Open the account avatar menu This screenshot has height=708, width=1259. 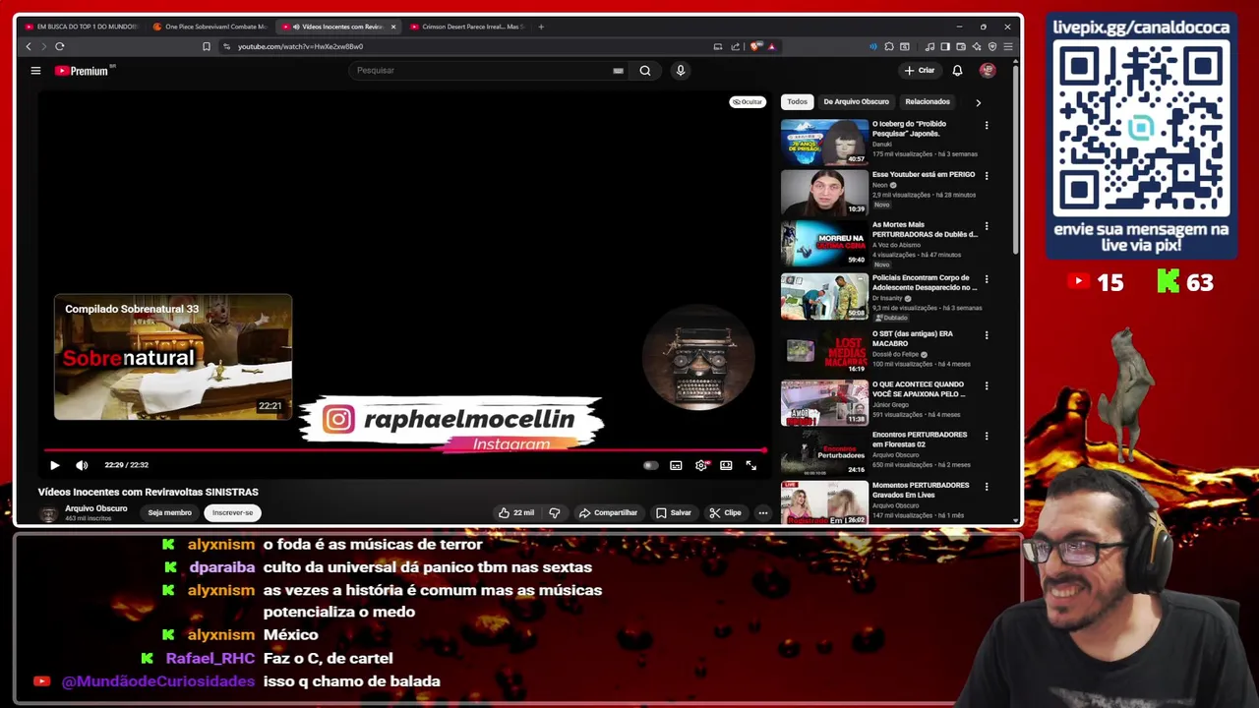point(988,71)
